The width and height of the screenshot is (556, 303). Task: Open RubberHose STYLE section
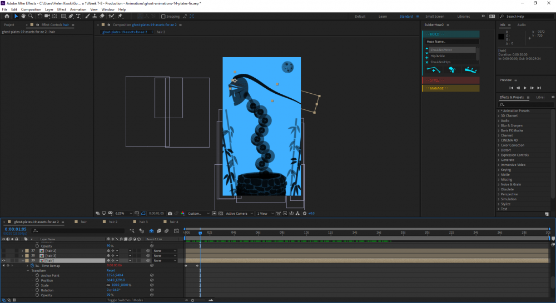(x=451, y=80)
